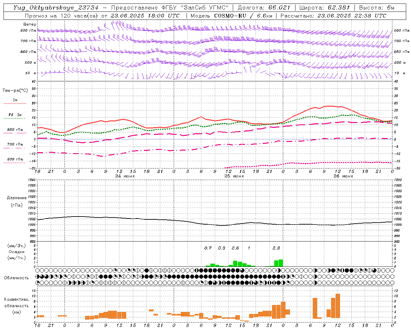Click the (мм/3ч.) precipitation unit label
The height and width of the screenshot is (328, 411).
click(17, 246)
